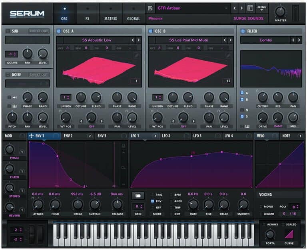Toggle NOISE DIRECT OUT button

(x=39, y=75)
